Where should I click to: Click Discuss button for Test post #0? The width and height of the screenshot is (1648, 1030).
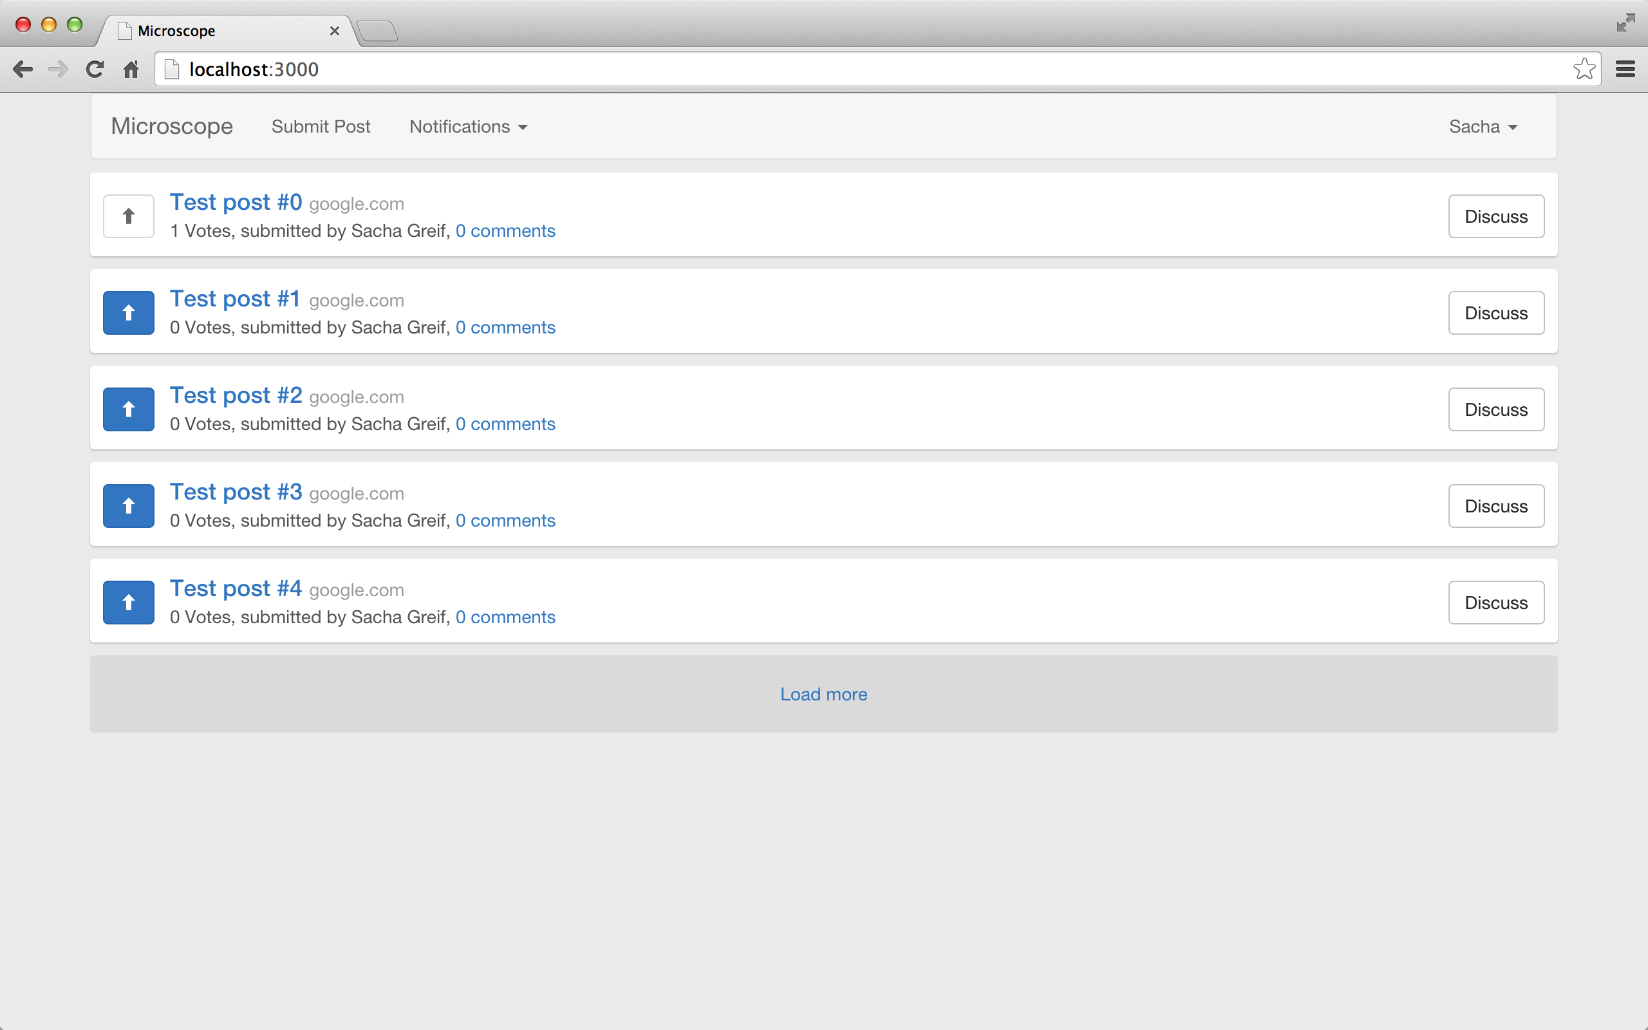click(1495, 217)
